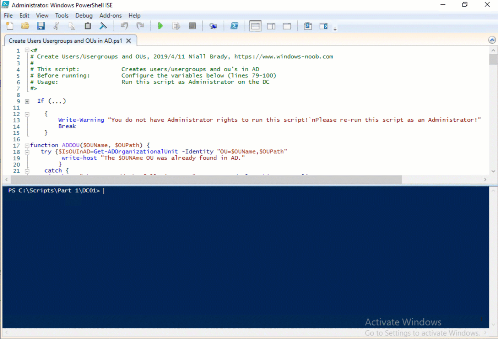The image size is (498, 339).
Task: Paste clipboard with the Paste icon
Action: coord(88,26)
